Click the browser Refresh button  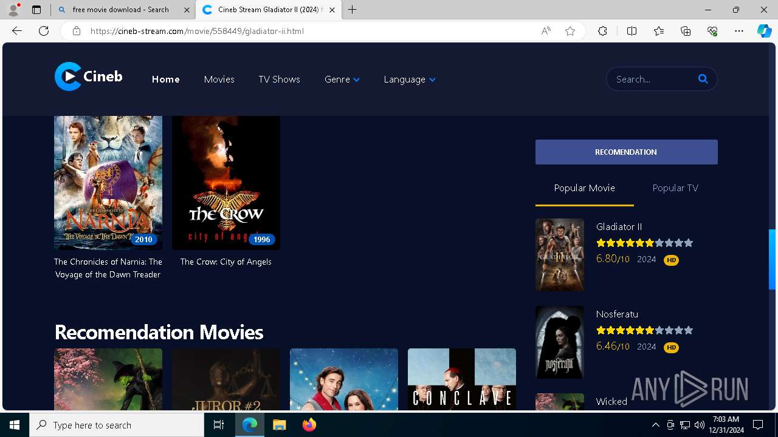(x=44, y=31)
